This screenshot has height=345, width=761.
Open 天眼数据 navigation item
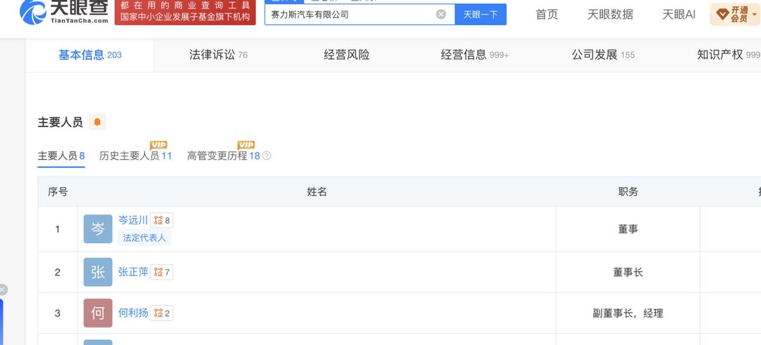610,14
